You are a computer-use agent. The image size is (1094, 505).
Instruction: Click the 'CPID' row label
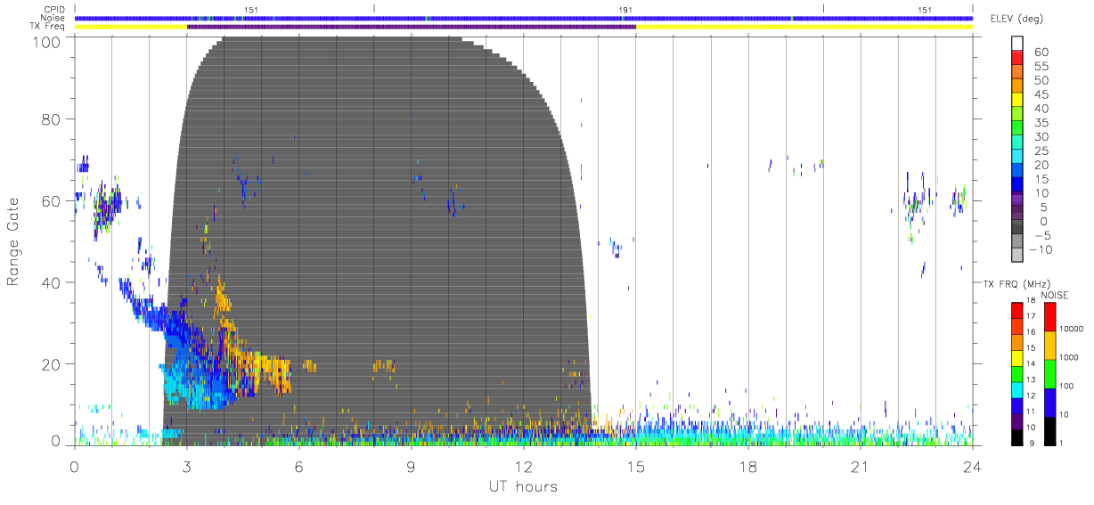pos(54,10)
